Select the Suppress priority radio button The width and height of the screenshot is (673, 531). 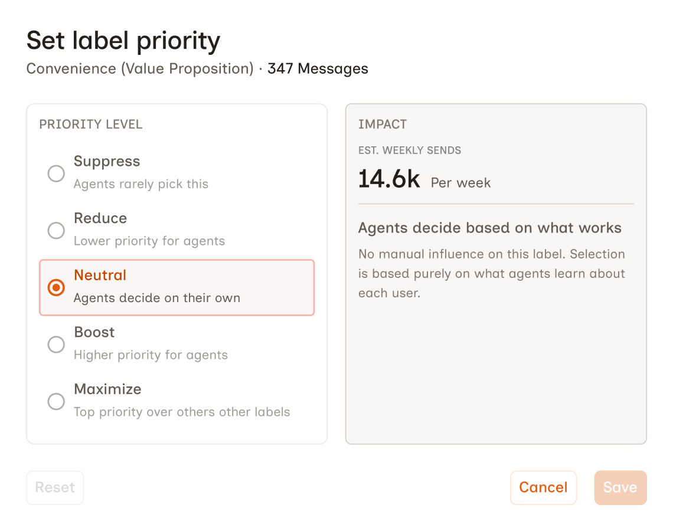(56, 173)
